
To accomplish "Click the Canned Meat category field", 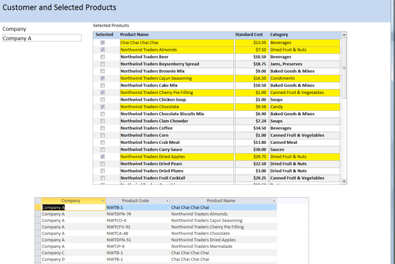I will tap(305, 142).
